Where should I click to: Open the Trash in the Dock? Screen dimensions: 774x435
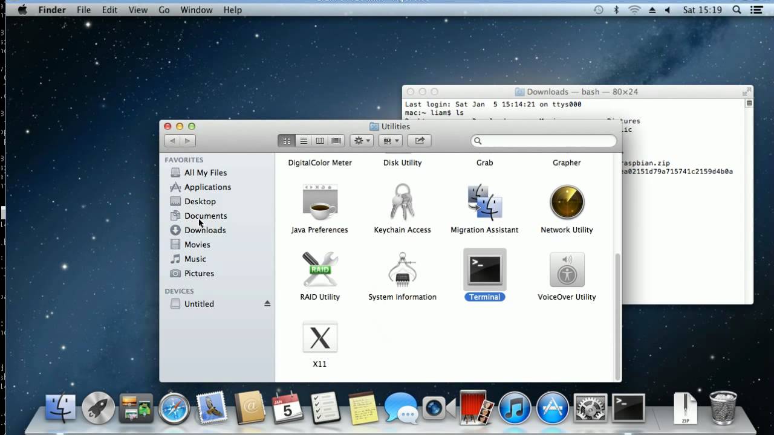[x=723, y=408]
